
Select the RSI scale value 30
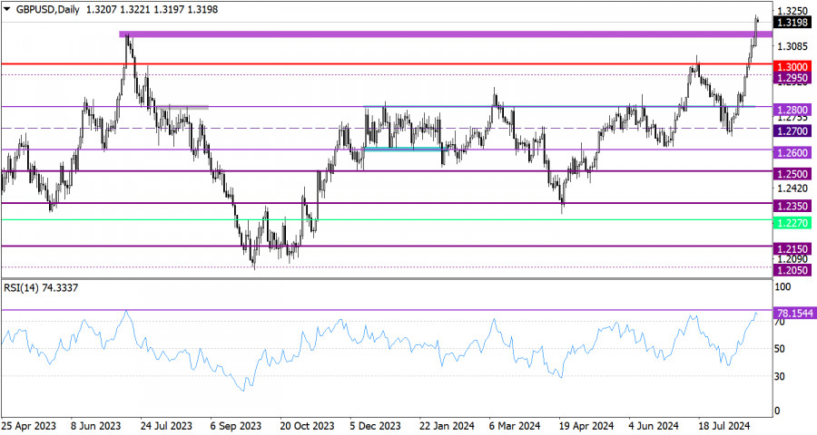tap(780, 376)
